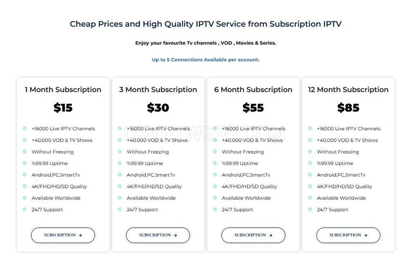Click the 6 Month plan SUBSCRIPTION button
Viewport: 409px width, 267px height.
[x=253, y=235]
